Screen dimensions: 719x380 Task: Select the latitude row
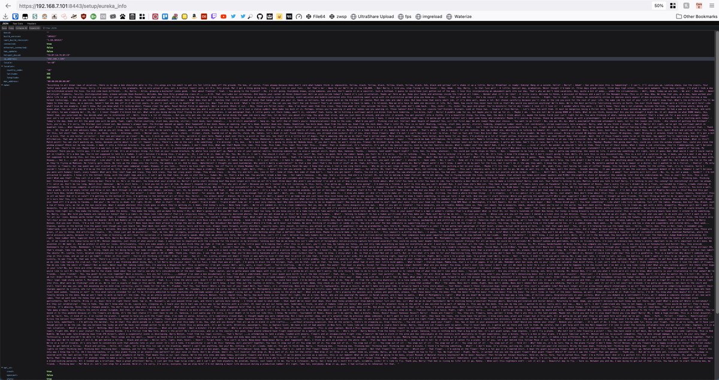pyautogui.click(x=357, y=74)
